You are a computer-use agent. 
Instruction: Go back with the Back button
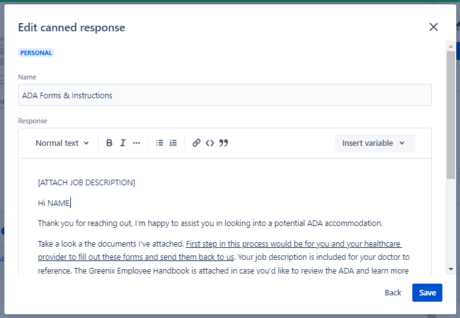pos(393,292)
